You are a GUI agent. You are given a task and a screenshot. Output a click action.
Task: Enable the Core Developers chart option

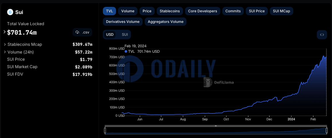point(203,11)
